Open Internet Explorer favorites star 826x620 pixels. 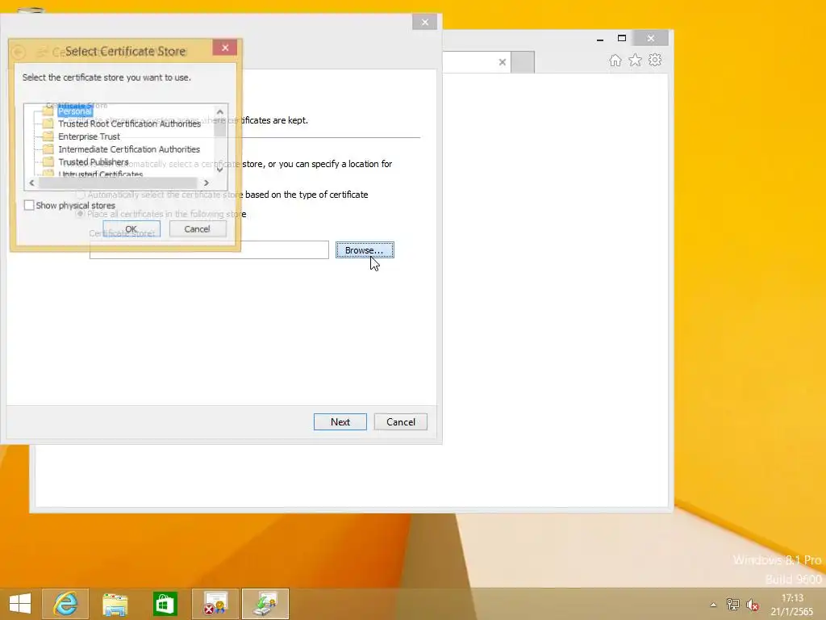[x=636, y=60]
